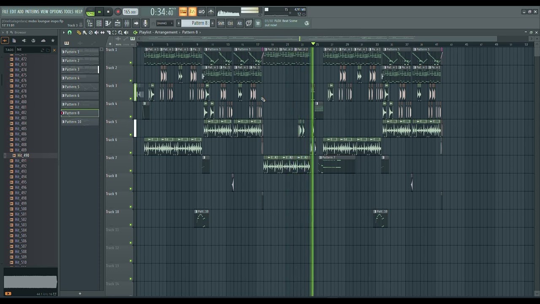Toggle blend recording icon beside overdub
The height and width of the screenshot is (304, 540).
(211, 12)
